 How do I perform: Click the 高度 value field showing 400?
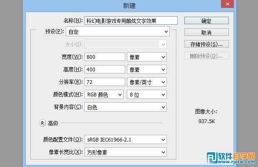105,69
